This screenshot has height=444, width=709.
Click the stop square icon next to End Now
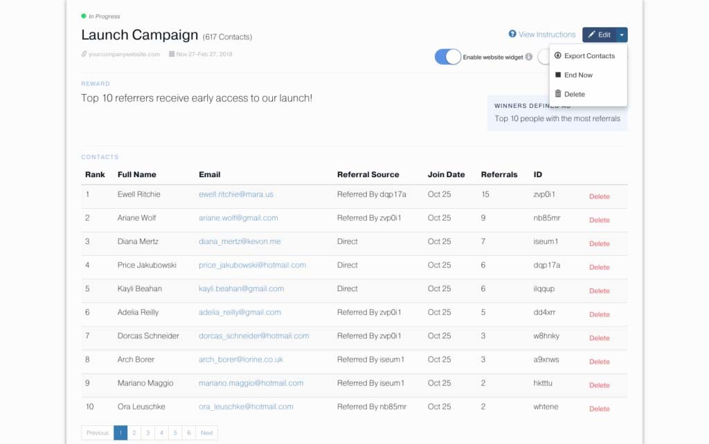(559, 75)
